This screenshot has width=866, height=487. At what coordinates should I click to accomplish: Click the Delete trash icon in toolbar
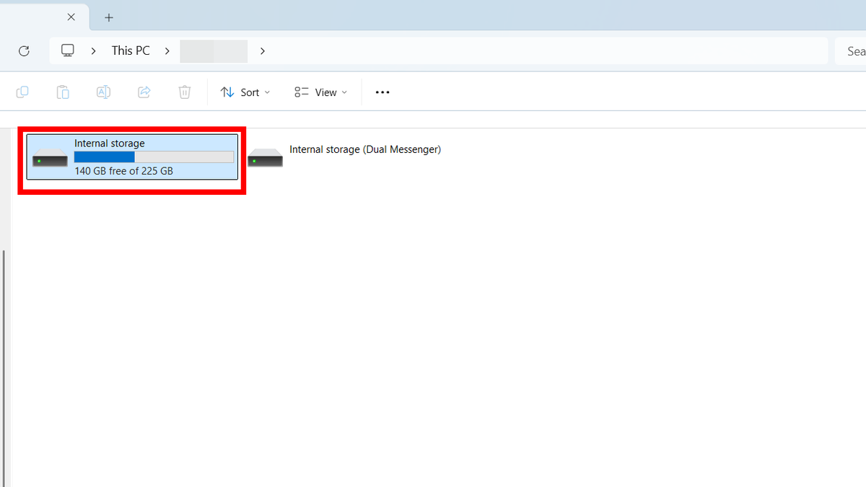coord(184,92)
